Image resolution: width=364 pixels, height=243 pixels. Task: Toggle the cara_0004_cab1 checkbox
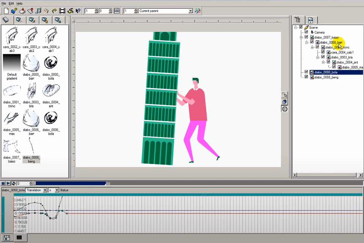click(322, 51)
